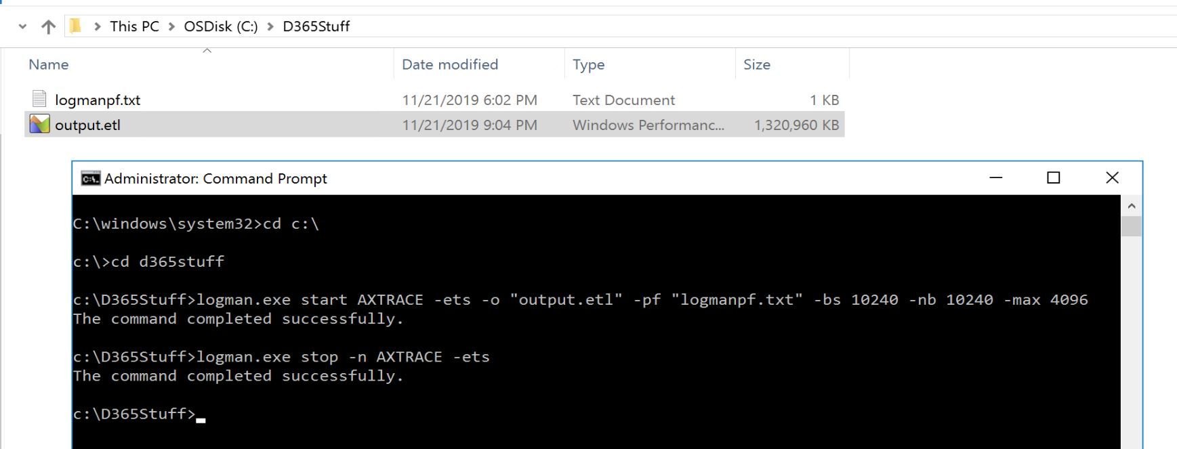Sort by Date modified column header
Viewport: 1177px width, 449px height.
point(450,64)
